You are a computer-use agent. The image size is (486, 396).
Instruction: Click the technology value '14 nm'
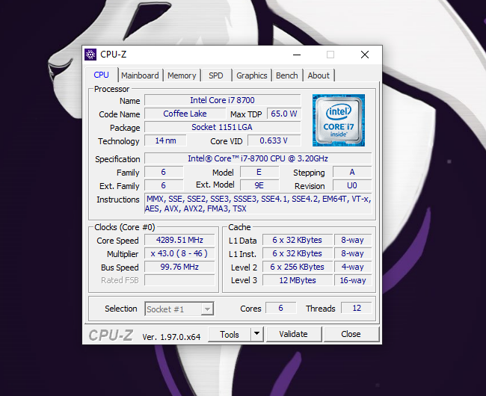pos(165,140)
